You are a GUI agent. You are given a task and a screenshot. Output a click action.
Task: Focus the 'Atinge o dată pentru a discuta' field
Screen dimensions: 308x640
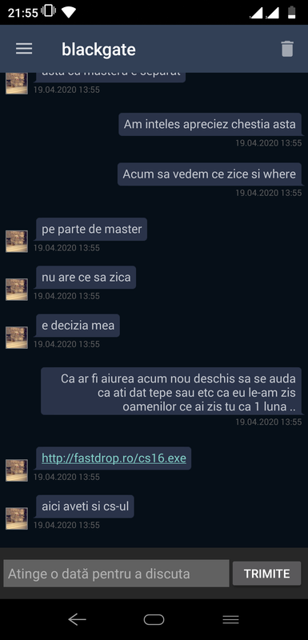(116, 574)
